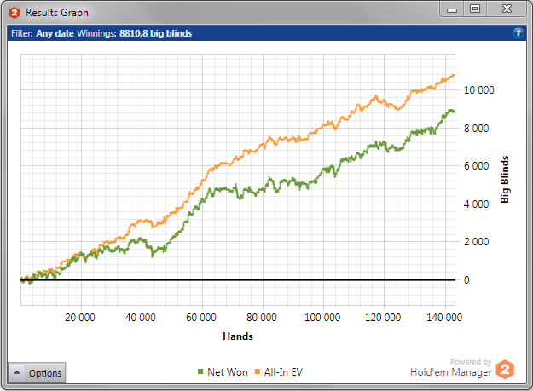Click the 0 big blinds axis label
Viewport: 533px width, 391px height.
click(466, 280)
